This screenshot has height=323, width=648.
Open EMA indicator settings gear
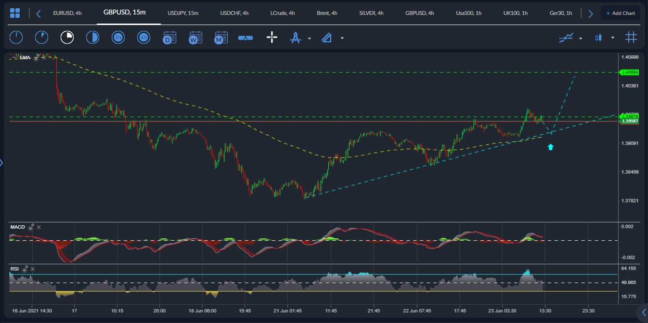(x=36, y=58)
